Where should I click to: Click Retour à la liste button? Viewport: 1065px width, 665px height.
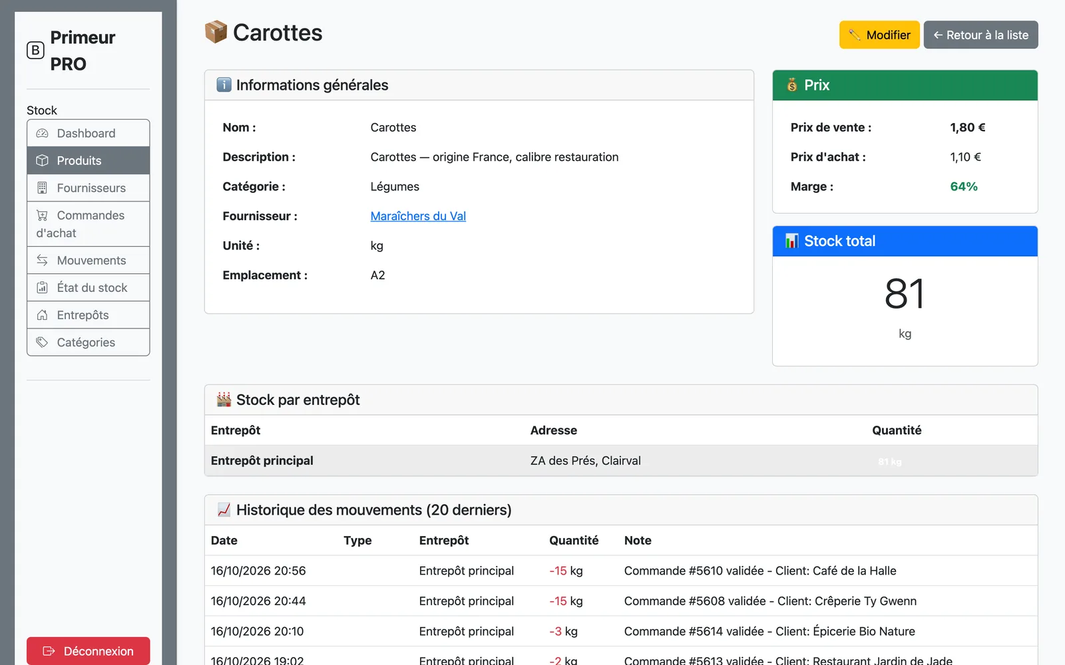(980, 35)
